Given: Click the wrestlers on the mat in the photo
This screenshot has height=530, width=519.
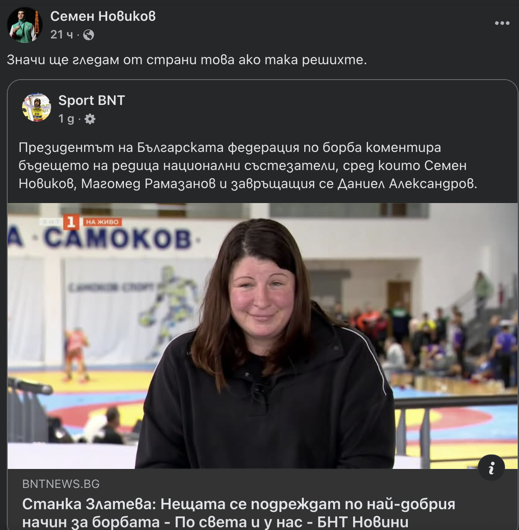Looking at the screenshot, I should click(x=77, y=355).
